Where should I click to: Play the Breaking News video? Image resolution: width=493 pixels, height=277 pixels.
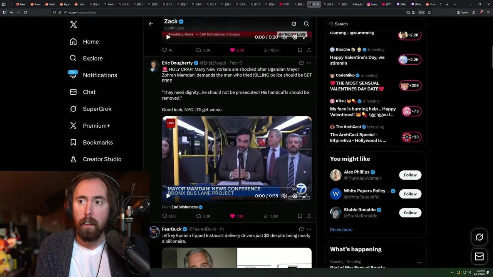point(168,37)
